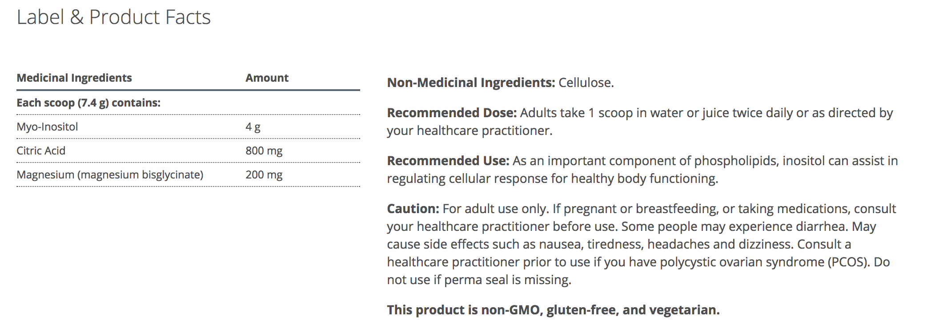Click the "Caution:" bold label

point(413,209)
